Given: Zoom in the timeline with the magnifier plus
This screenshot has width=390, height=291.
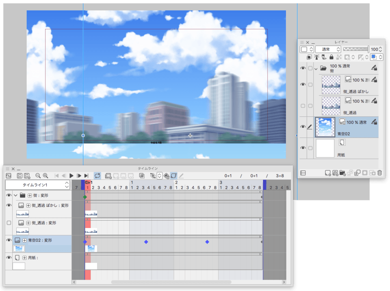Looking at the screenshot, I should (45, 176).
